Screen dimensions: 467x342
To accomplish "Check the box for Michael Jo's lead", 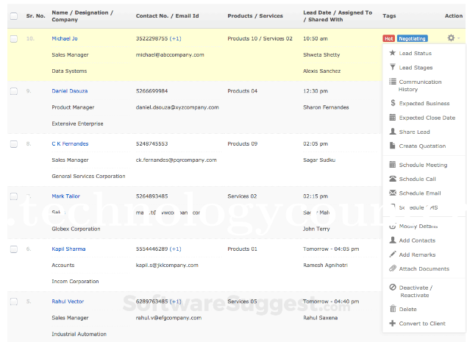I will [x=14, y=39].
